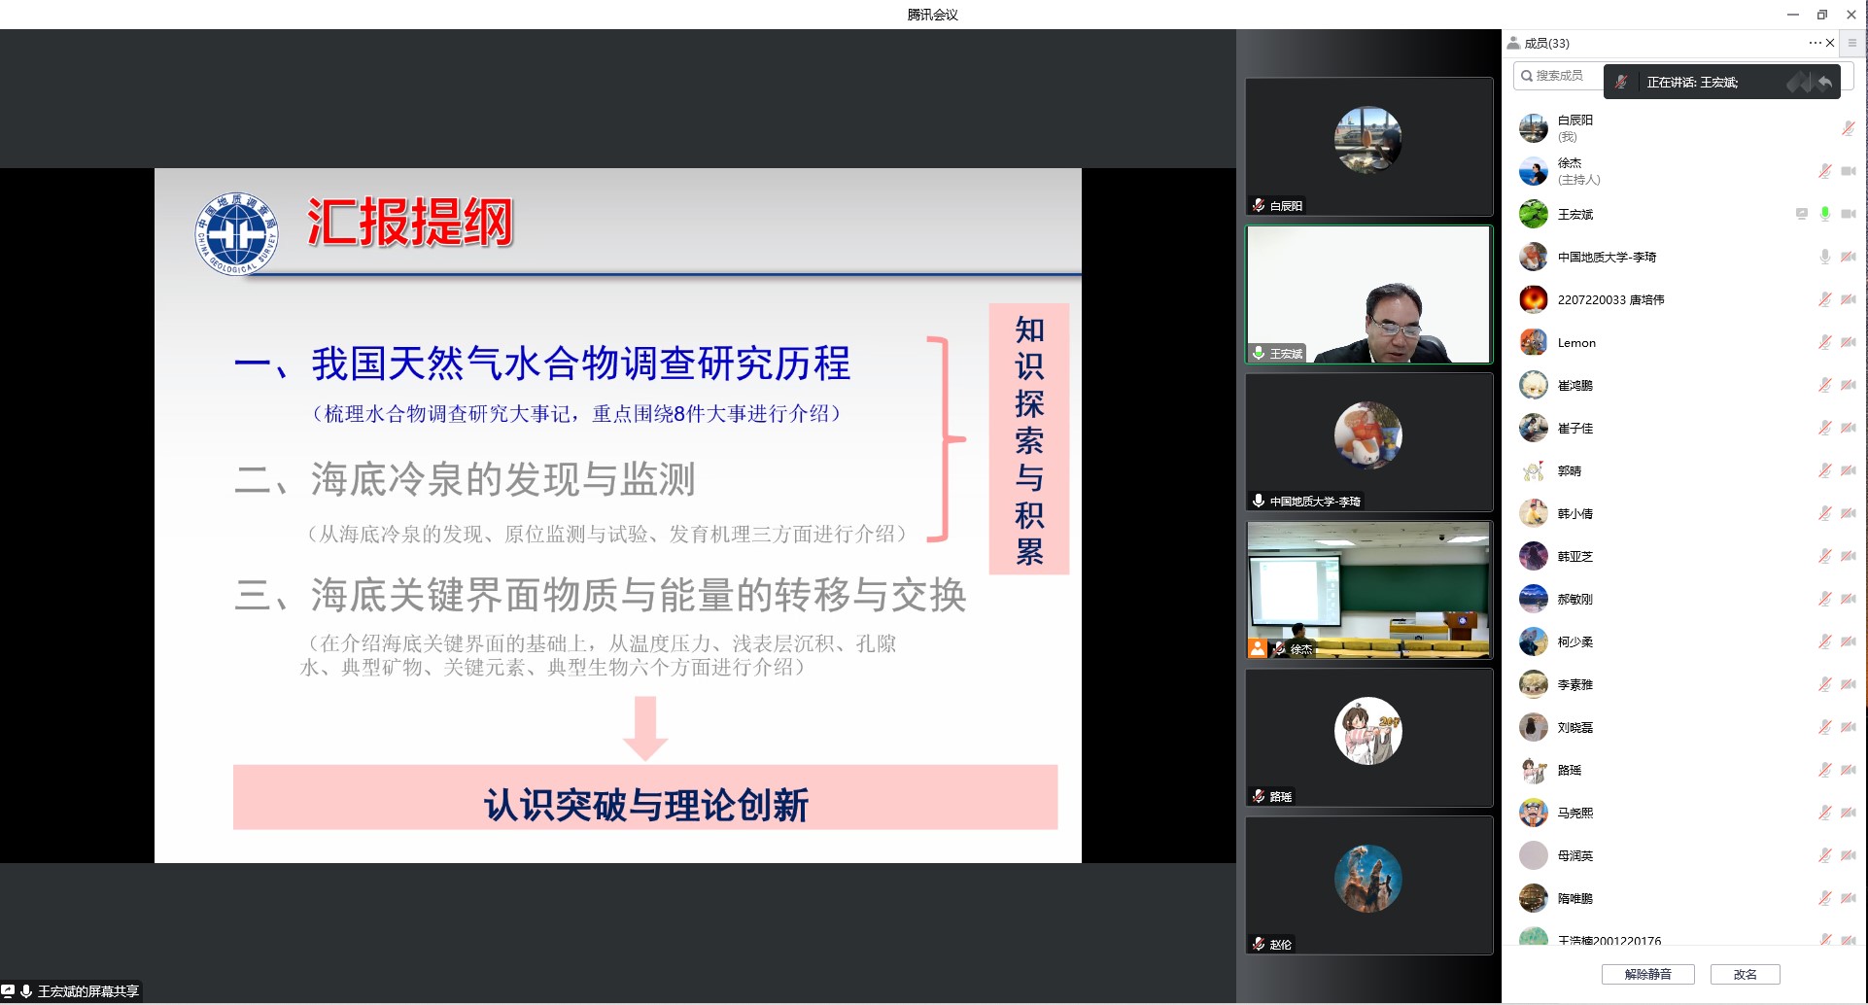Click 韩小倩's camera-off icon
This screenshot has width=1868, height=1005.
(x=1849, y=513)
